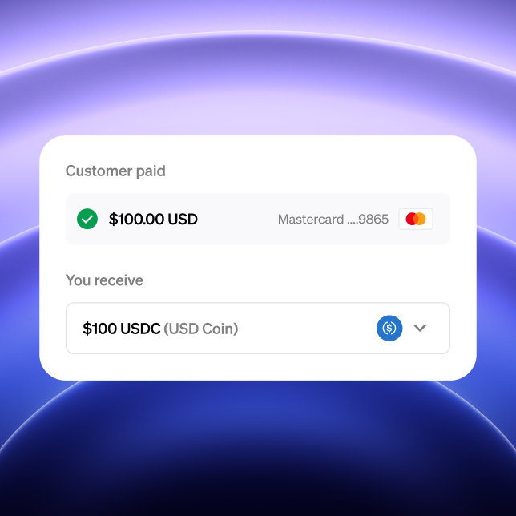The image size is (516, 516).
Task: Click the blue USDC coin icon
Action: click(x=389, y=328)
